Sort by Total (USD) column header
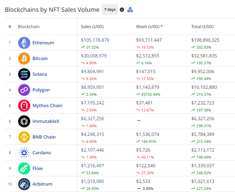235x192 pixels. click(202, 27)
